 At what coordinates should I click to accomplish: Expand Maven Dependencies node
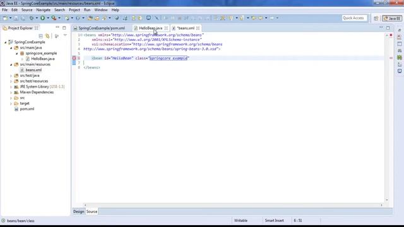tap(11, 93)
